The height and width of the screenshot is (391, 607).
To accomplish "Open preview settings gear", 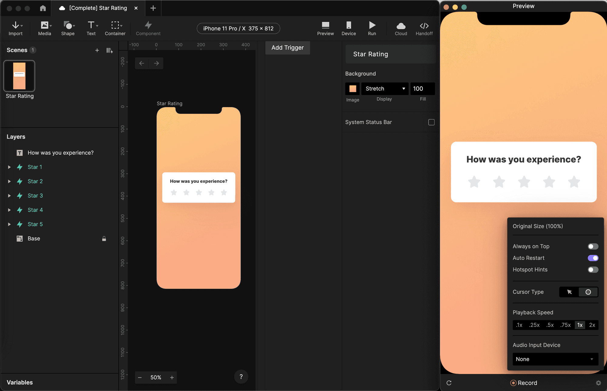I will [x=598, y=383].
